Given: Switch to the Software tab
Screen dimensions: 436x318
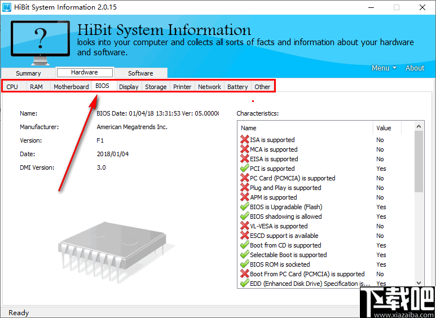Looking at the screenshot, I should [x=140, y=73].
